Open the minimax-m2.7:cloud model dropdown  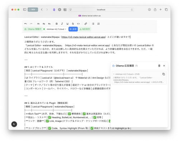click(57, 29)
